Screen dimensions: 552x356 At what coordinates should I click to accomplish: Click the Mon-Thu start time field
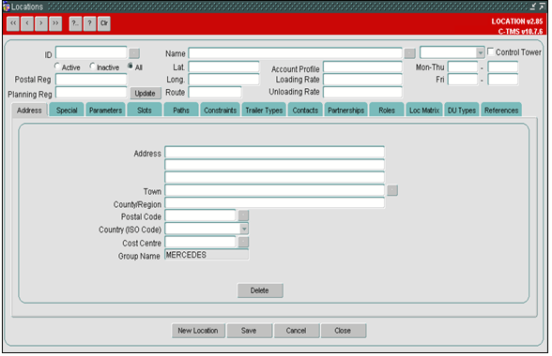(x=463, y=67)
